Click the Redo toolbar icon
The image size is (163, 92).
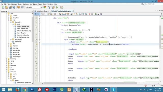click(22, 7)
